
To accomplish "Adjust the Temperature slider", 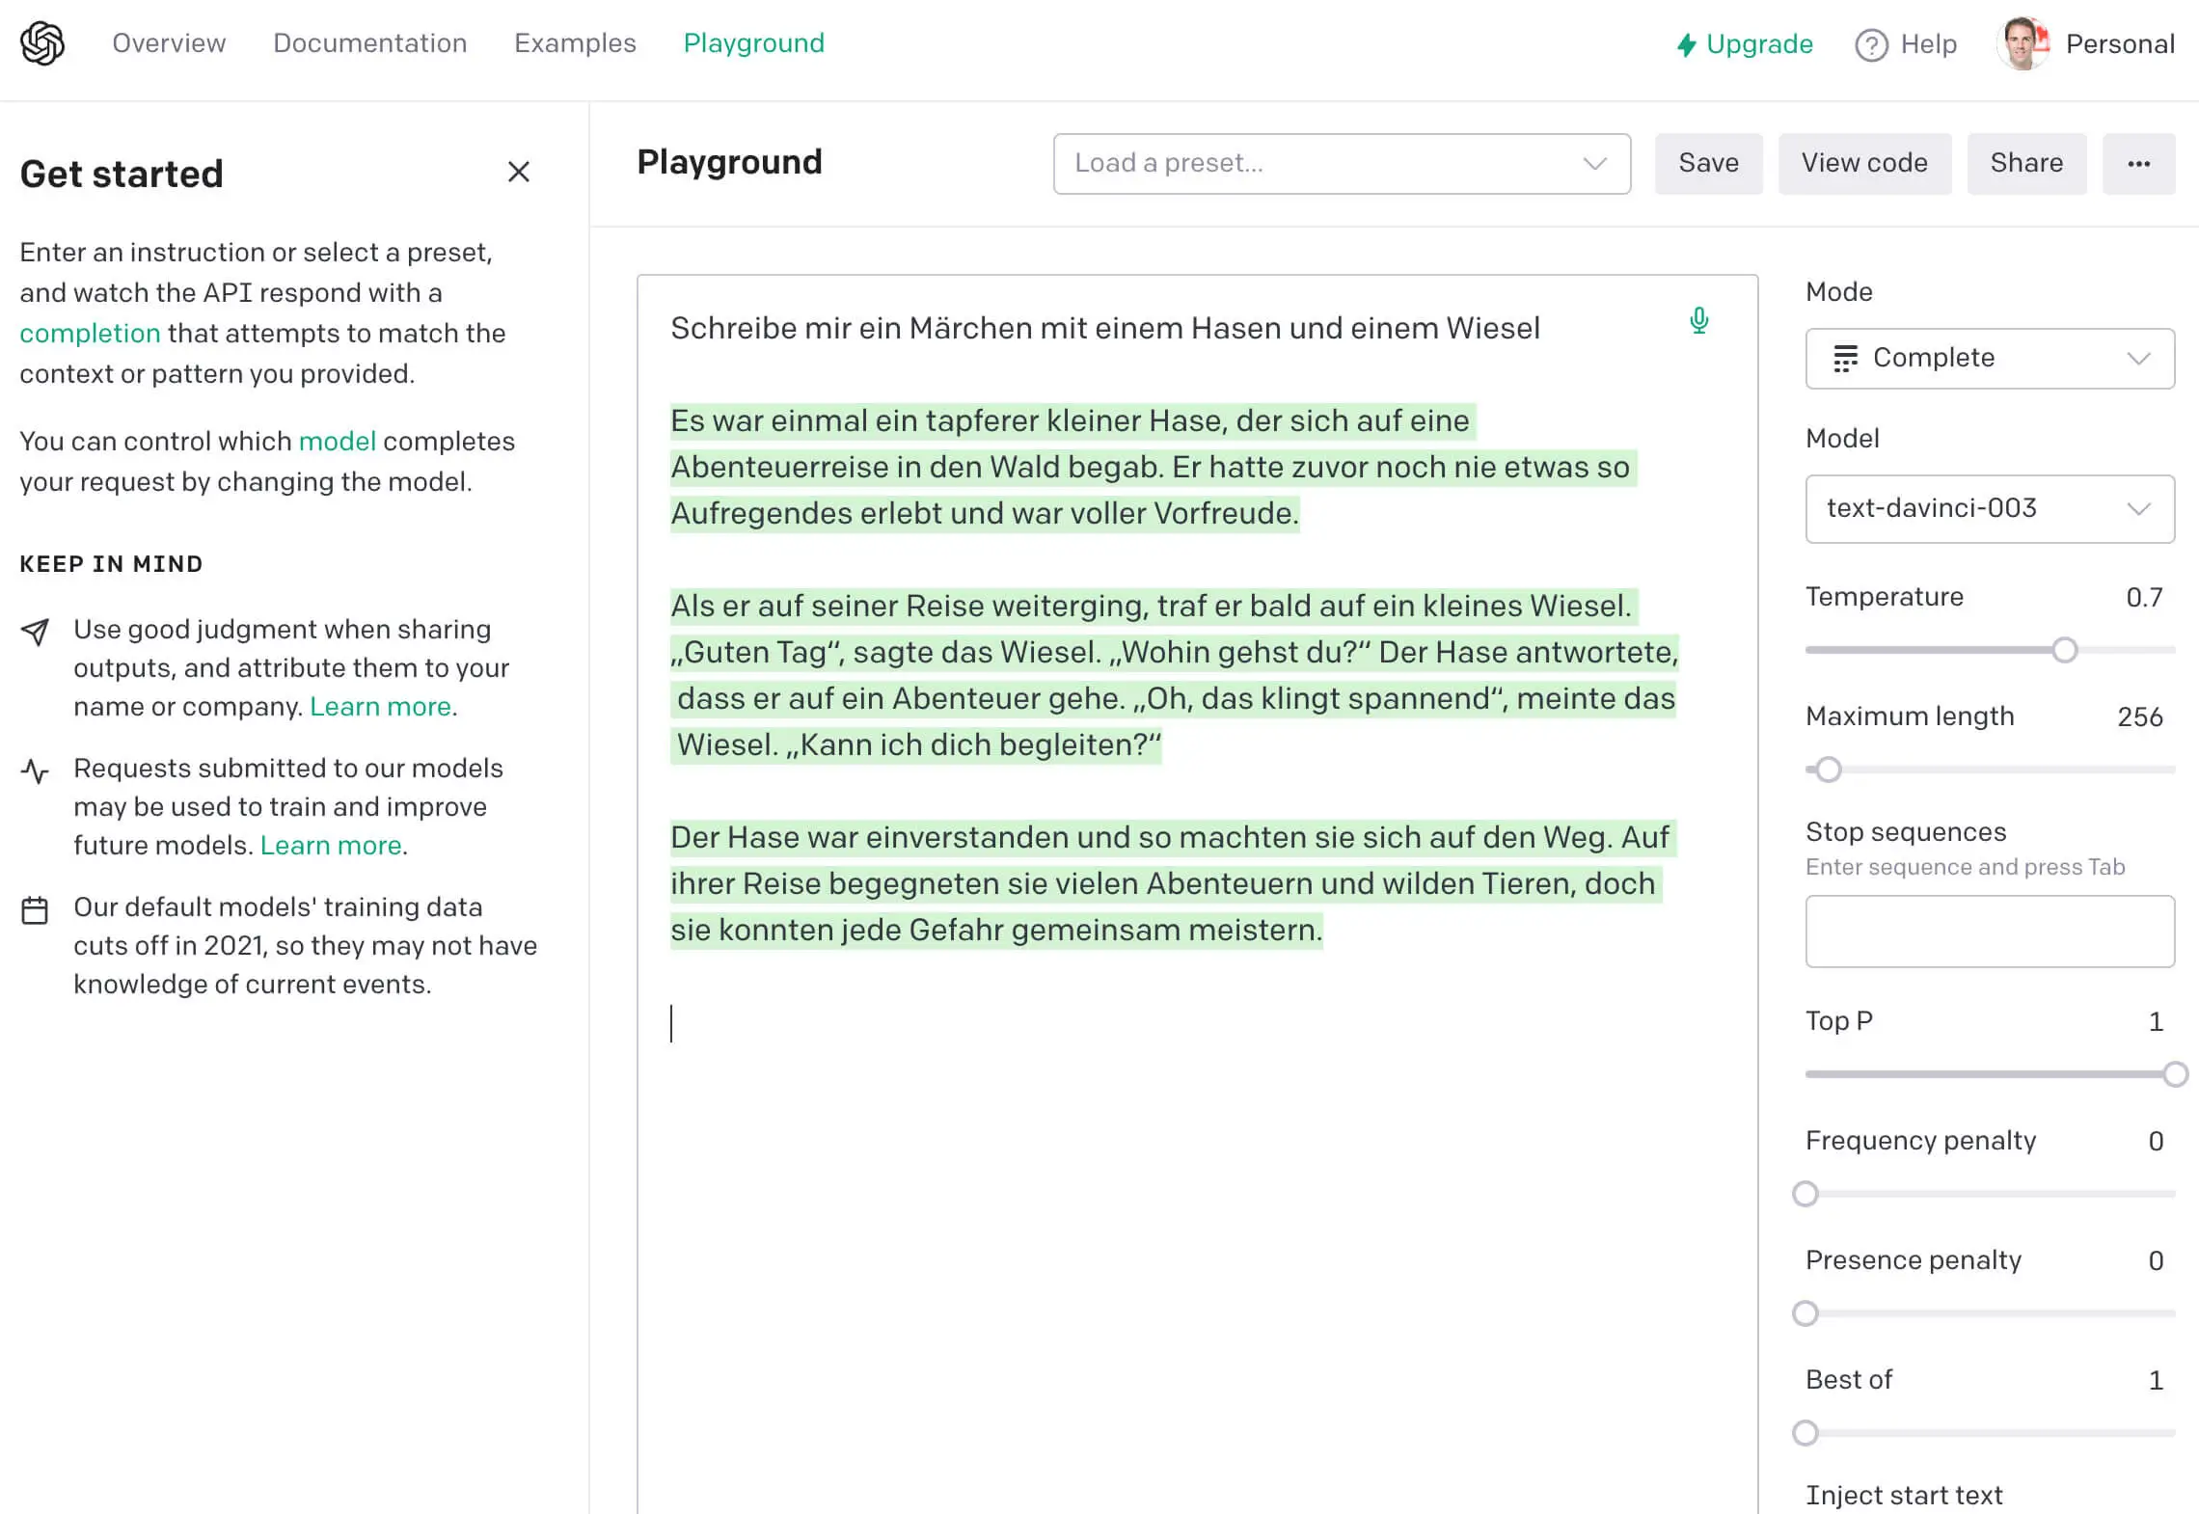I will 2064,650.
